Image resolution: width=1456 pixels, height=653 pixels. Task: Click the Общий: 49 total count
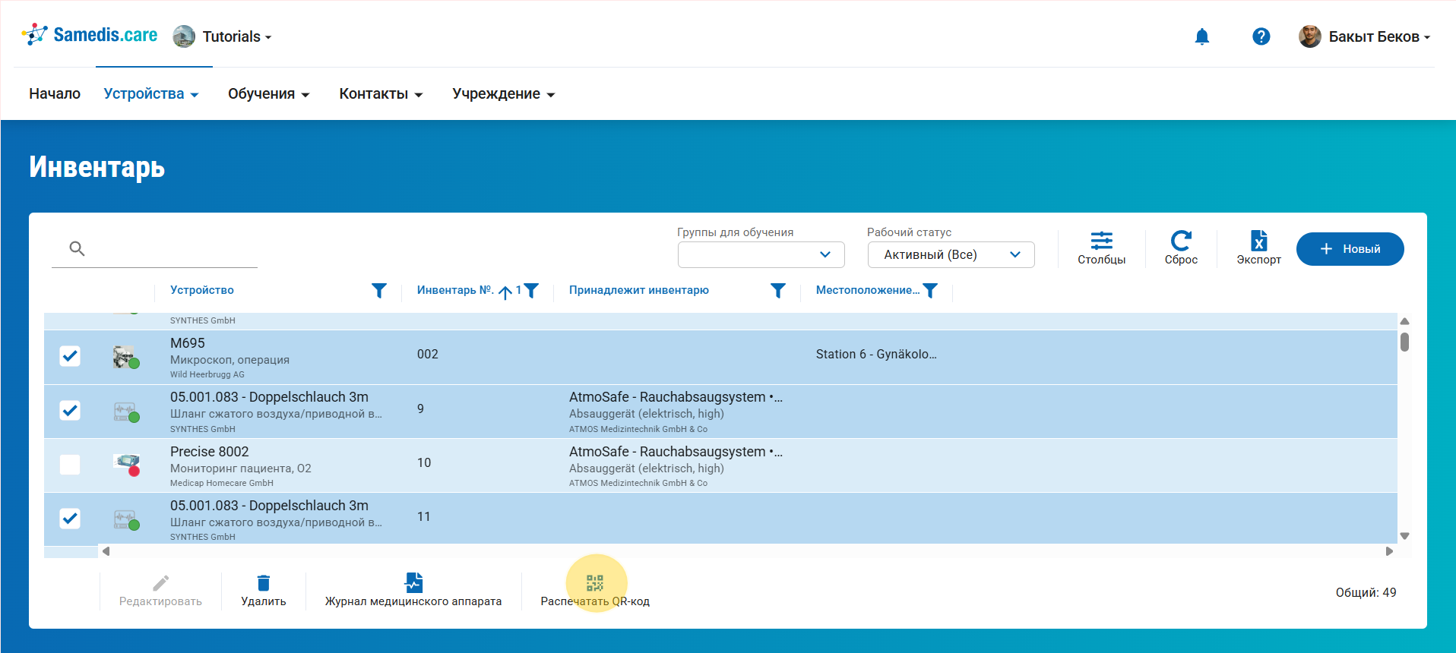[x=1366, y=592]
